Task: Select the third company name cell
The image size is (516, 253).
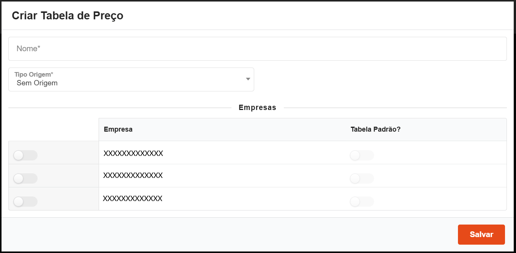Action: [132, 198]
